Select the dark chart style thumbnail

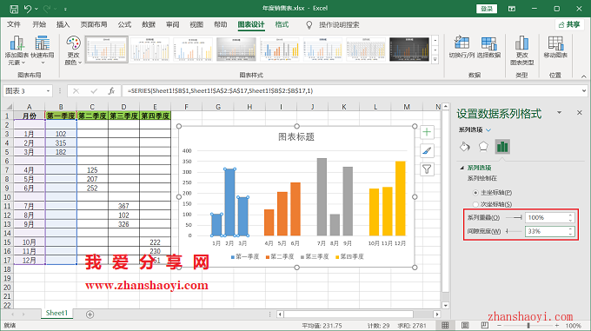click(x=409, y=49)
